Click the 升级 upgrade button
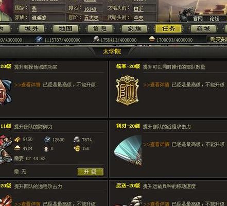The width and height of the screenshot is (227, 206). point(91,171)
